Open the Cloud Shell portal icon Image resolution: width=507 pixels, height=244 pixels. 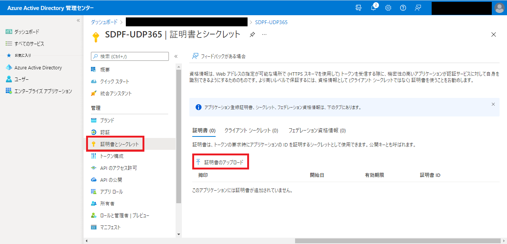pyautogui.click(x=359, y=8)
